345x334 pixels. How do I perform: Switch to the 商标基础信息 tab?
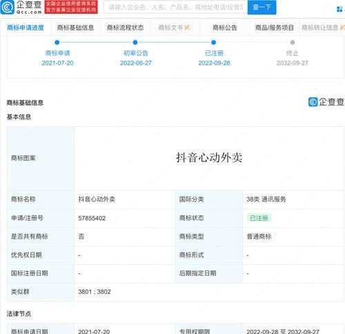pyautogui.click(x=75, y=28)
